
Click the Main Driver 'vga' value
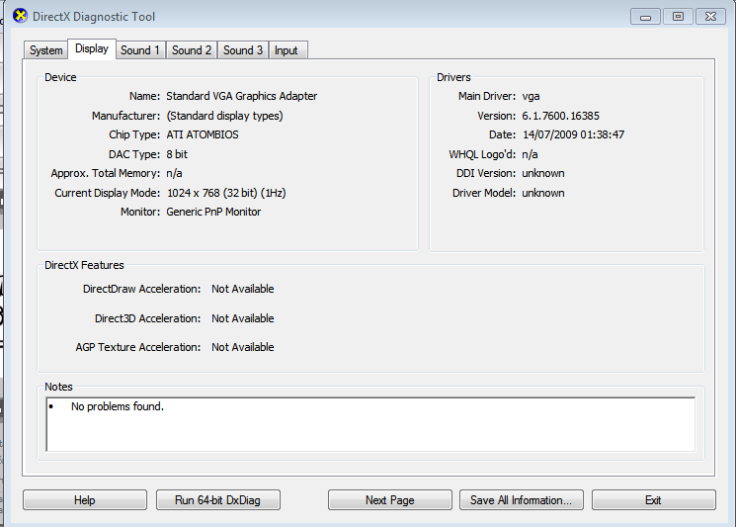pyautogui.click(x=531, y=97)
